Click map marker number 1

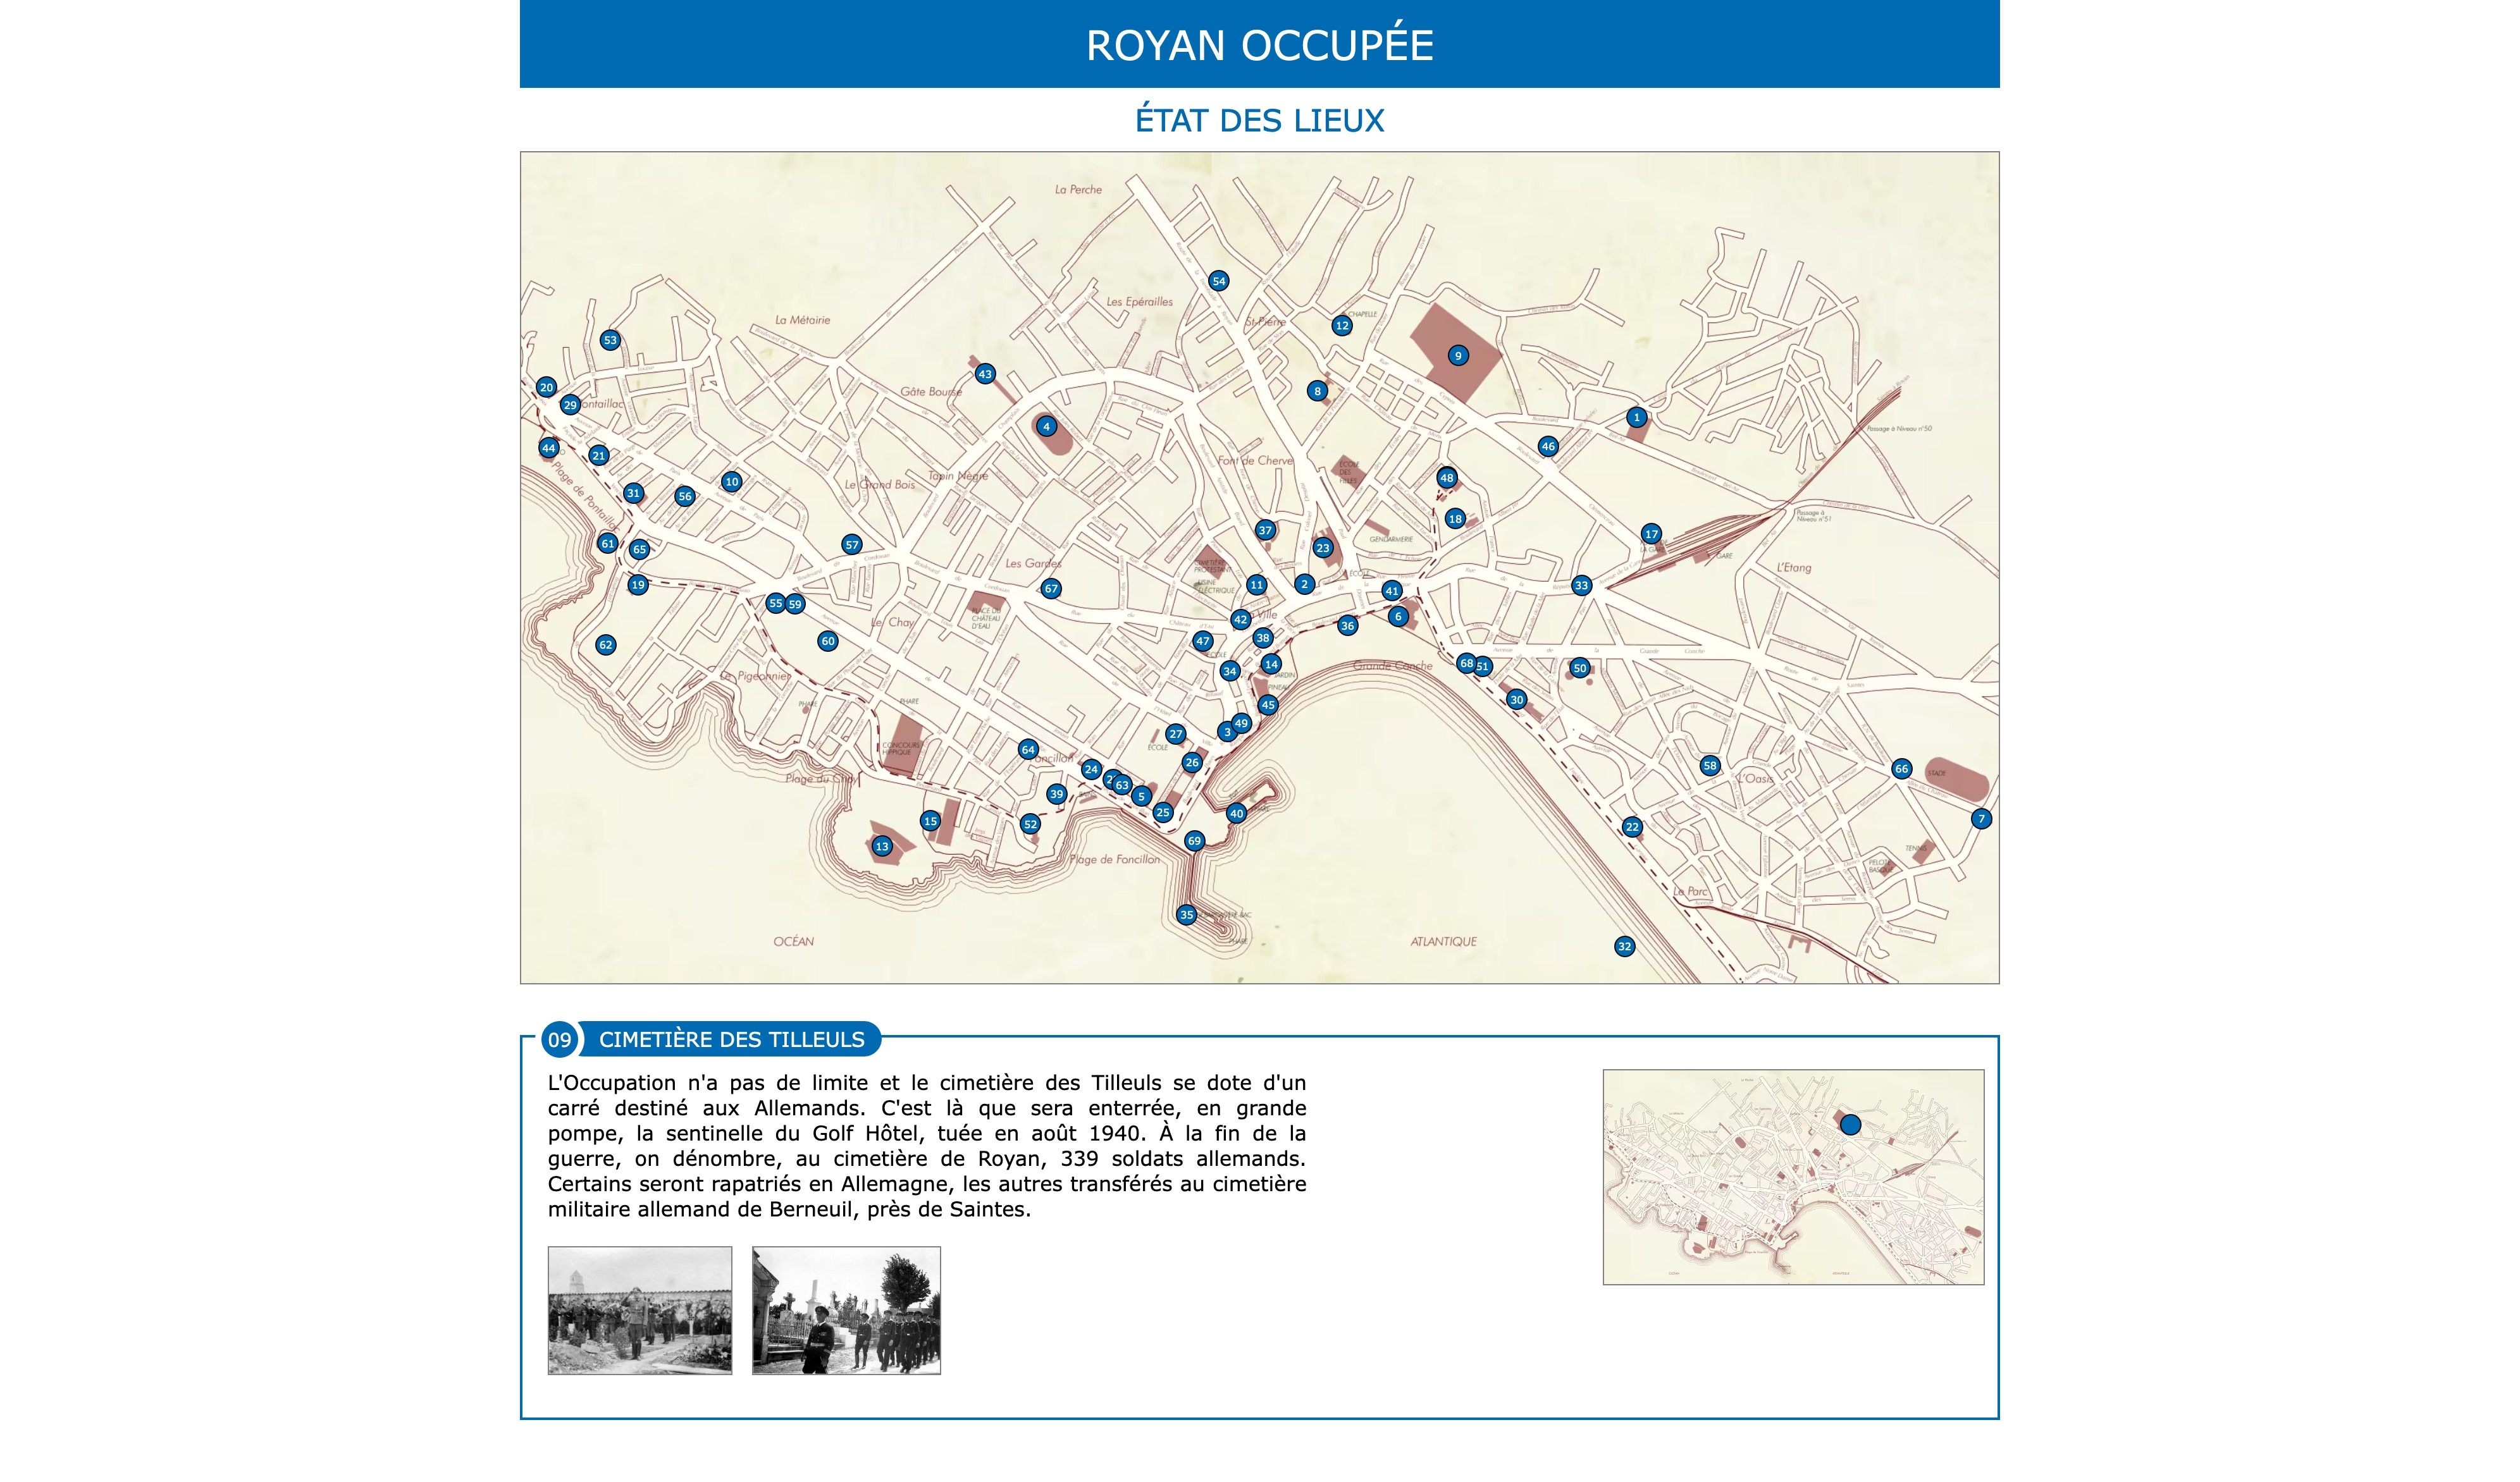pyautogui.click(x=1636, y=418)
